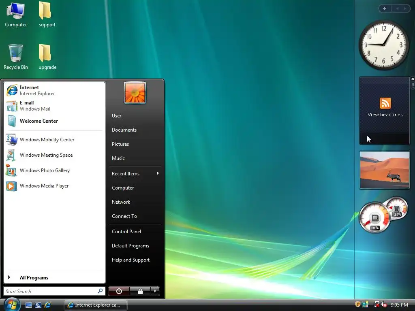Open shutdown options arrow menu
Image resolution: width=415 pixels, height=311 pixels.
point(155,291)
